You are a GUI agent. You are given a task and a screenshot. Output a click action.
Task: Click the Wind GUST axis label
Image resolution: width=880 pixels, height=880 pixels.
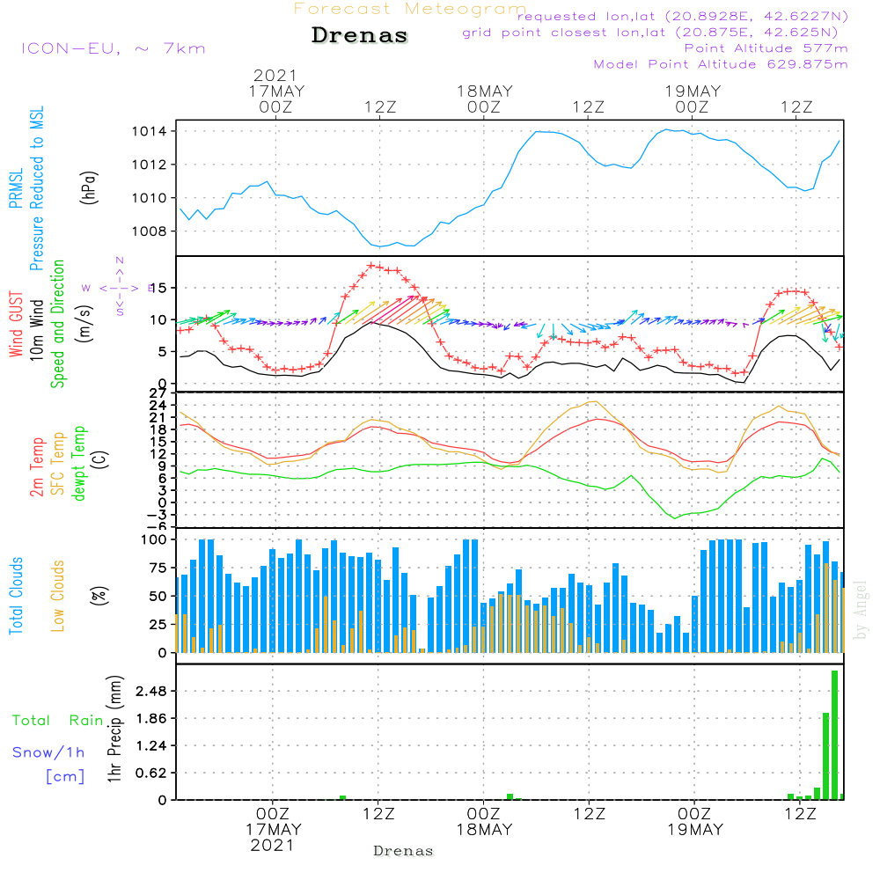16,320
